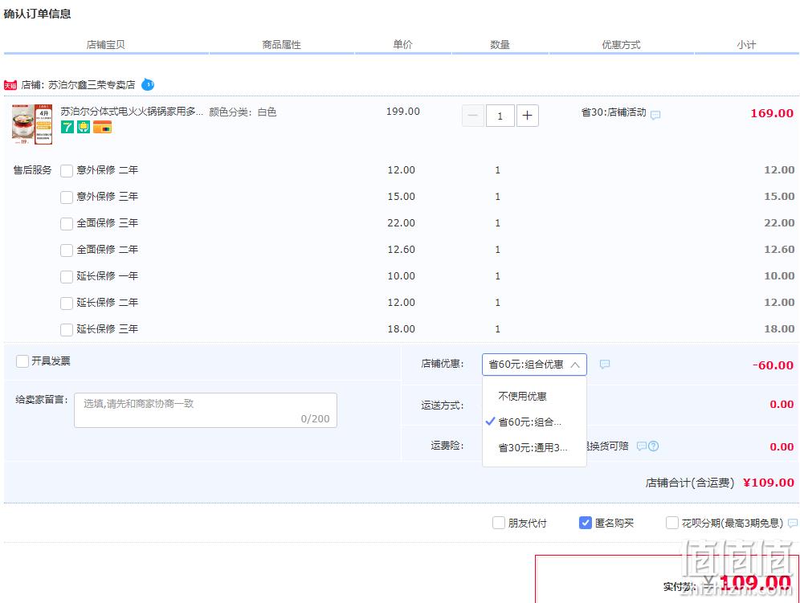Click the quantity input showing 1

click(x=500, y=116)
